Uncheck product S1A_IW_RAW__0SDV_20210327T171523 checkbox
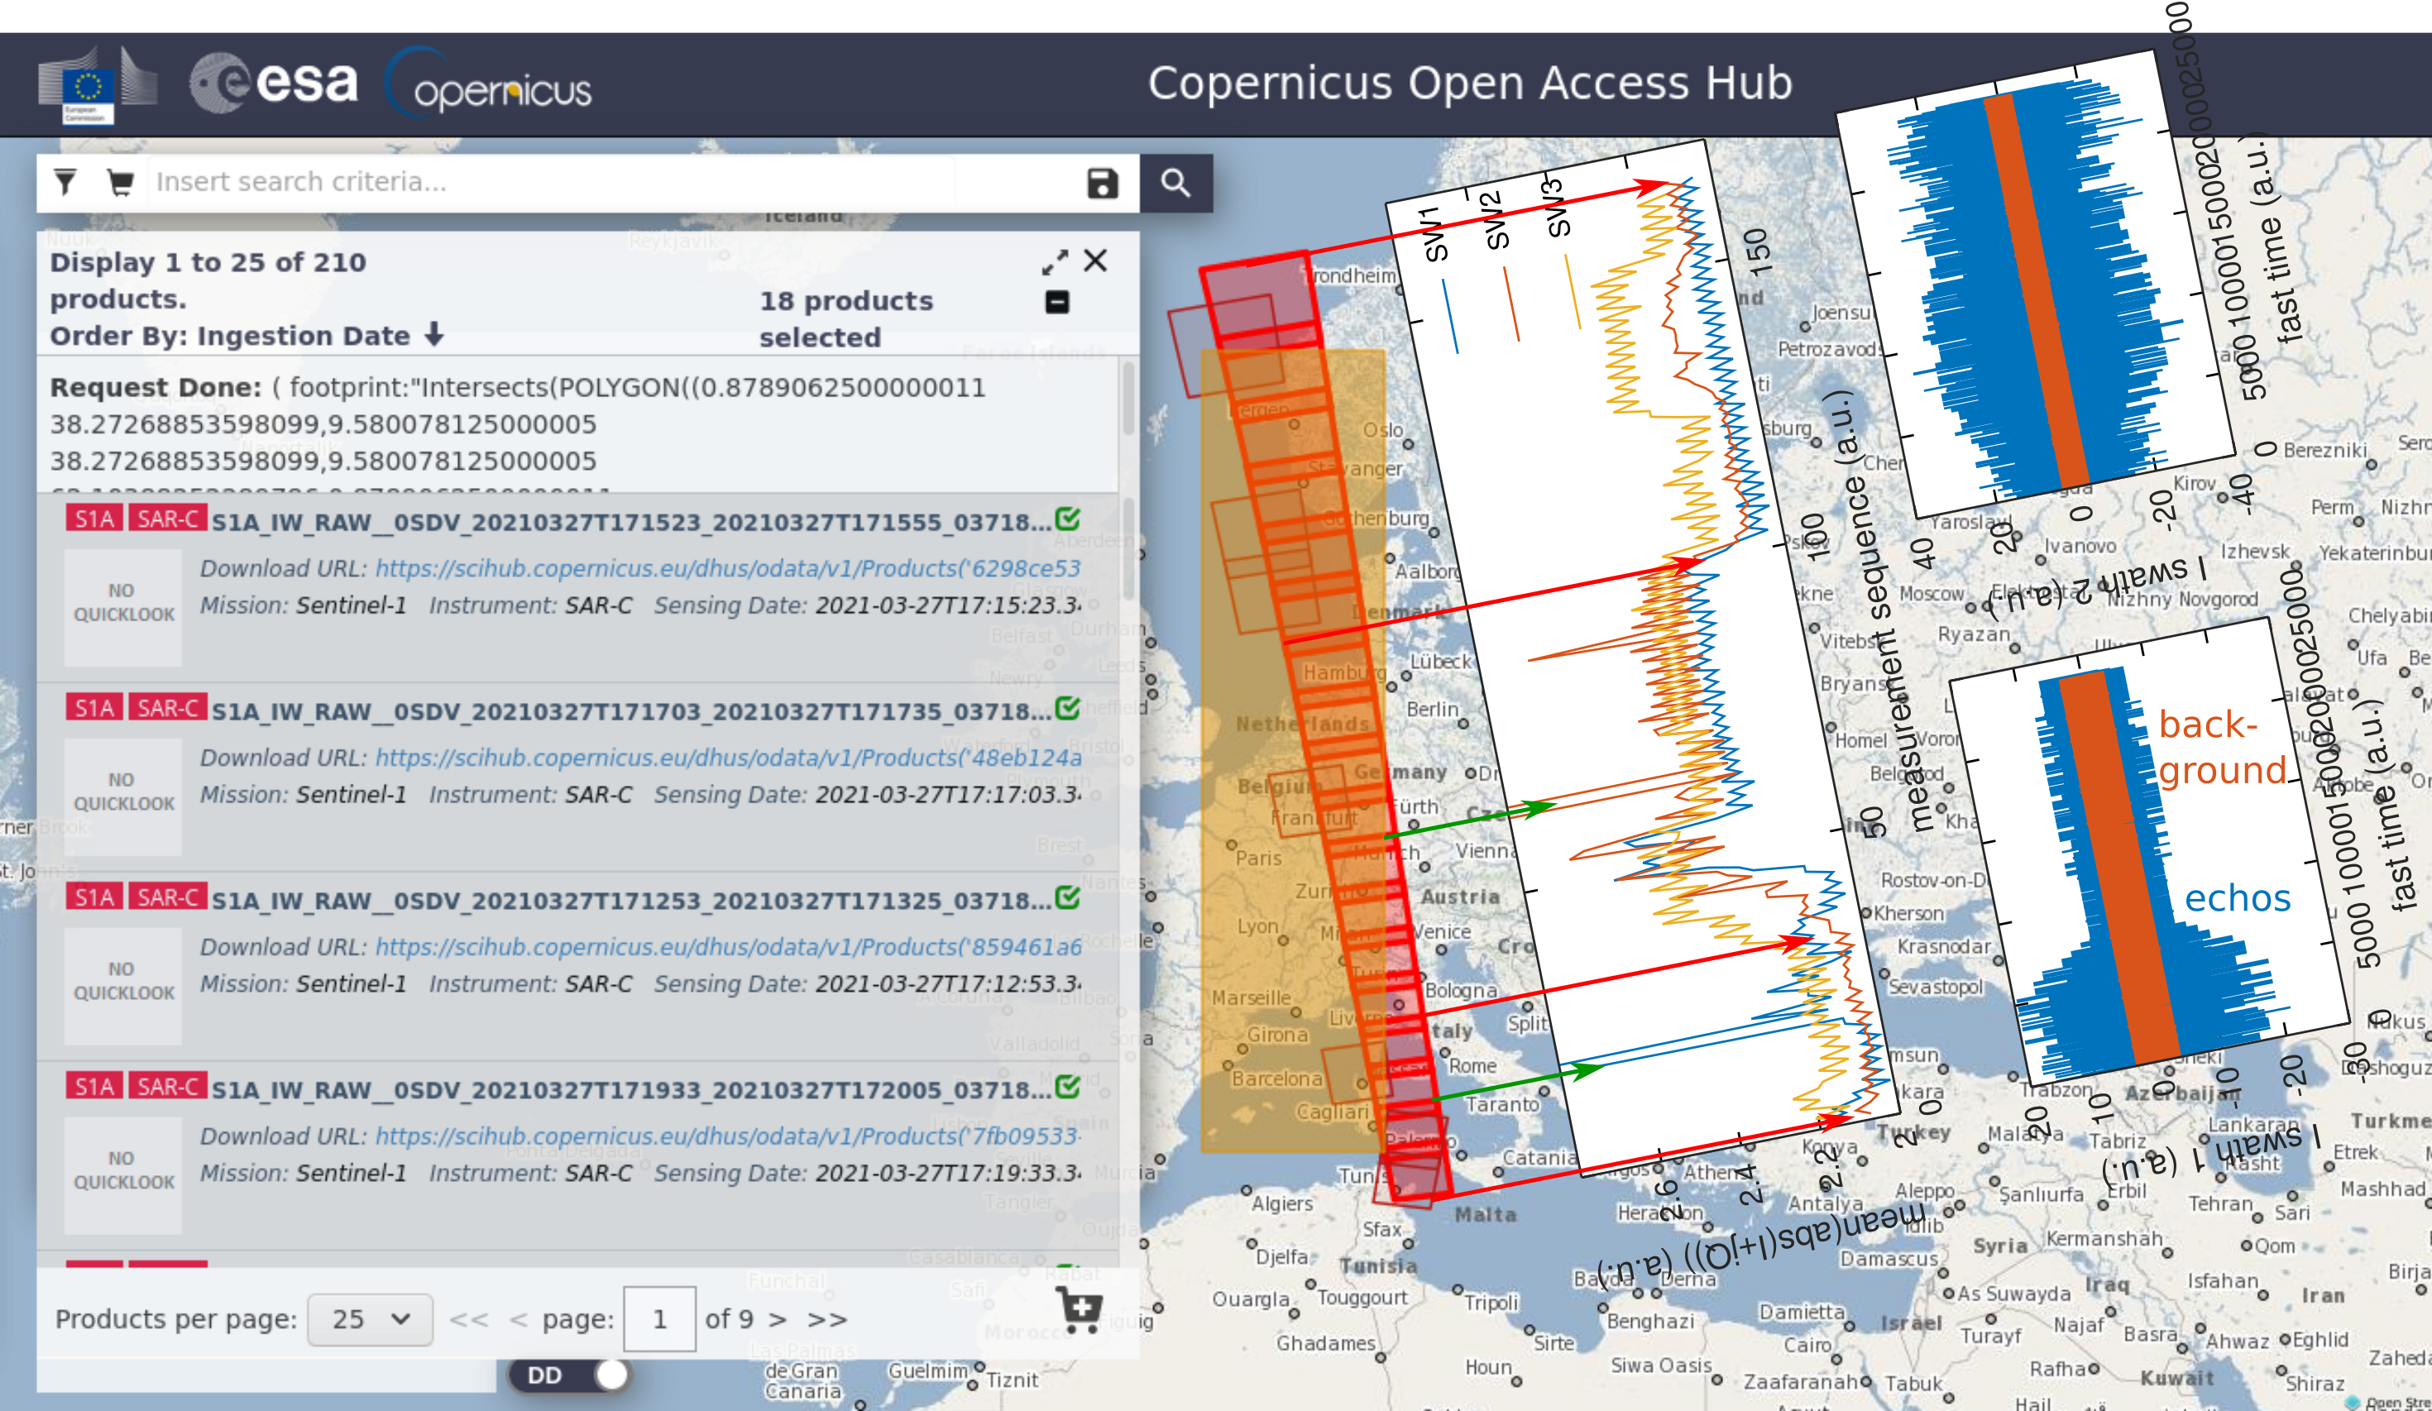 point(1067,519)
